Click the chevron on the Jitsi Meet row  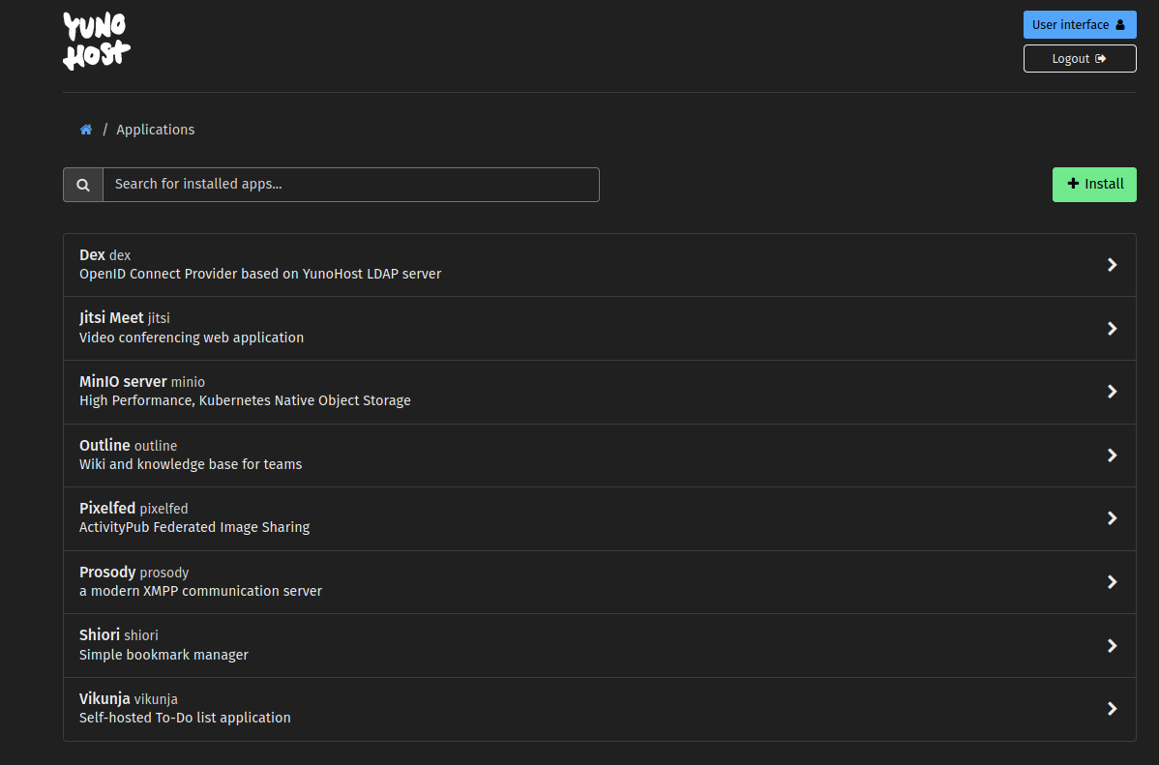1112,328
